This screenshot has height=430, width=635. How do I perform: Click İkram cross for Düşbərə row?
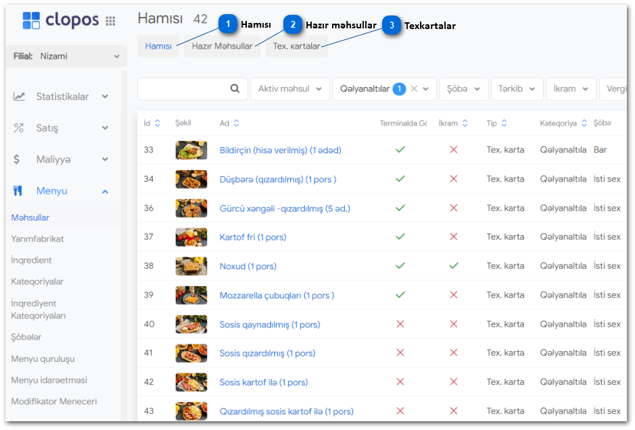click(x=454, y=179)
